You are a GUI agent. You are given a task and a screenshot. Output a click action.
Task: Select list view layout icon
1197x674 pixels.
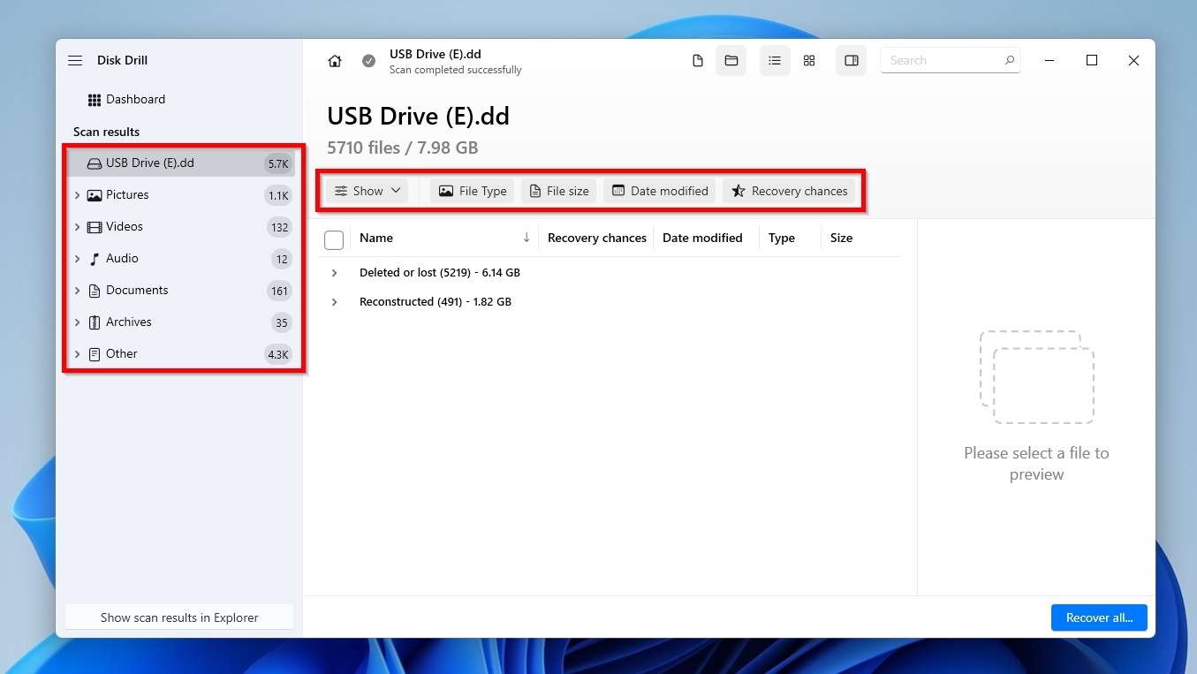[775, 61]
